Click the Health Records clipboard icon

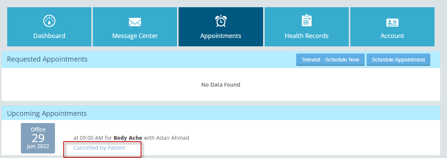point(306,21)
